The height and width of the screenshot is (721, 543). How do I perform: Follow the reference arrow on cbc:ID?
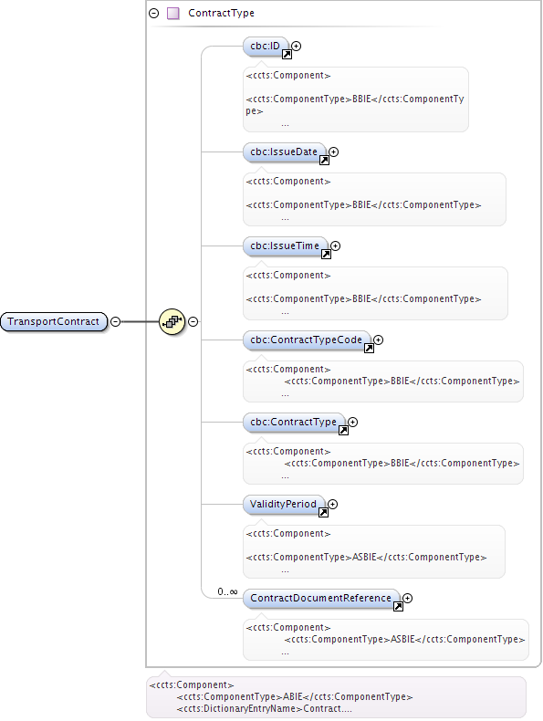coord(287,55)
